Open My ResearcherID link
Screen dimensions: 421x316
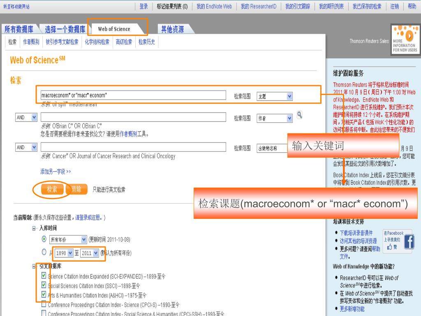coord(259,7)
